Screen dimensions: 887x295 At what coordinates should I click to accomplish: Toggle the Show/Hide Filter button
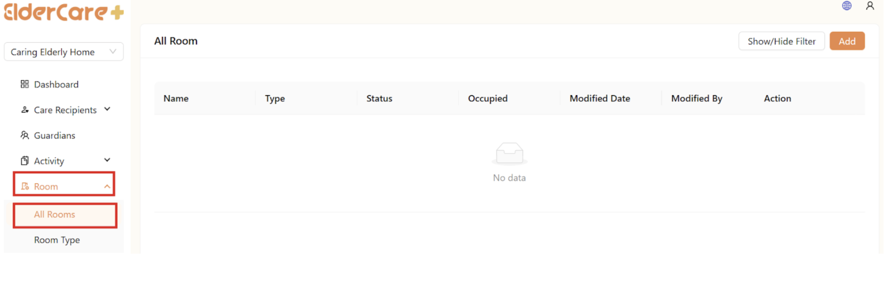click(x=781, y=41)
